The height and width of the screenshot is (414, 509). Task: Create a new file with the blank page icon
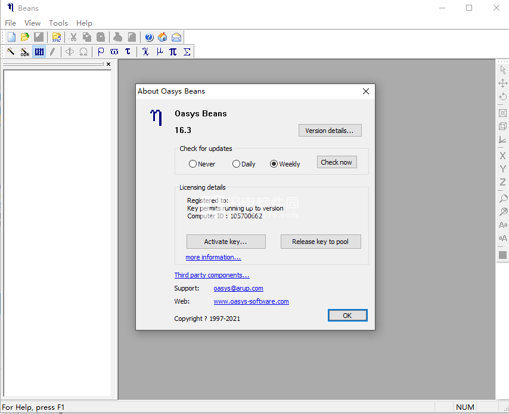tap(11, 37)
